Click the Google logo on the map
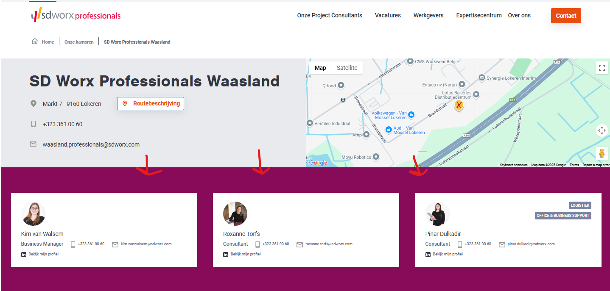Viewport: 610px width, 291px height. point(318,163)
